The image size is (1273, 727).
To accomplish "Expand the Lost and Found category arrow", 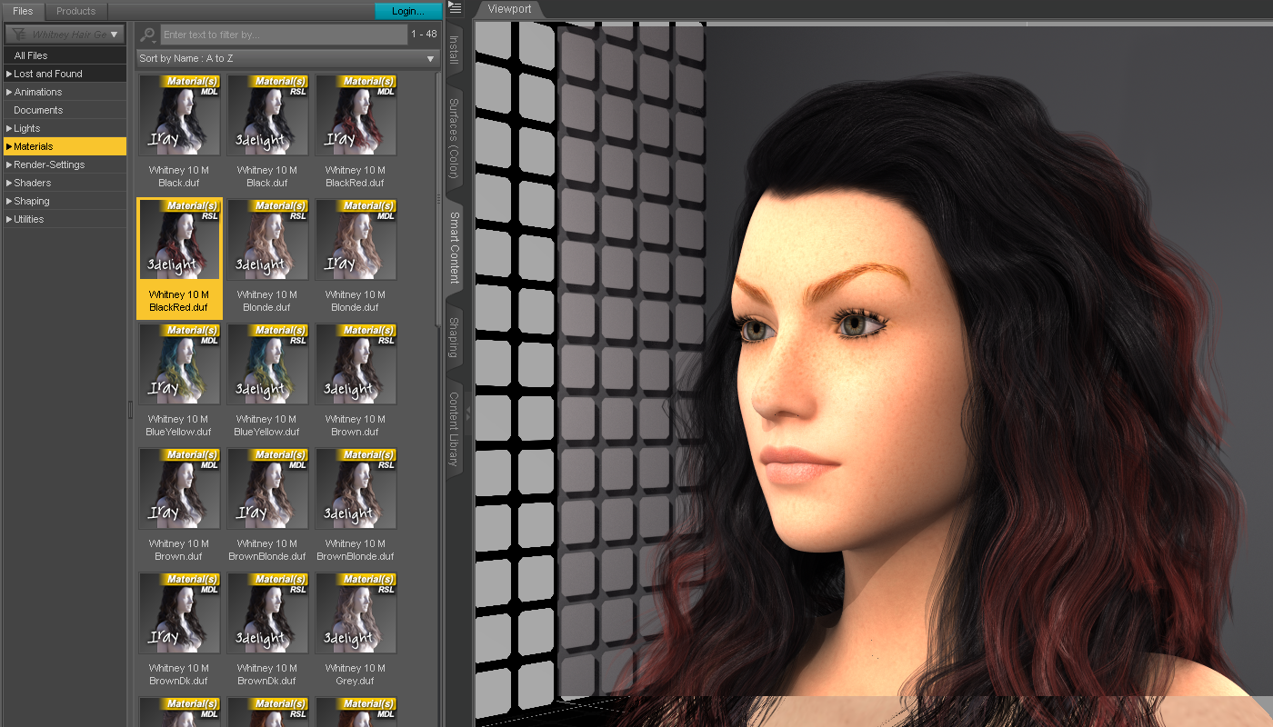I will point(9,74).
